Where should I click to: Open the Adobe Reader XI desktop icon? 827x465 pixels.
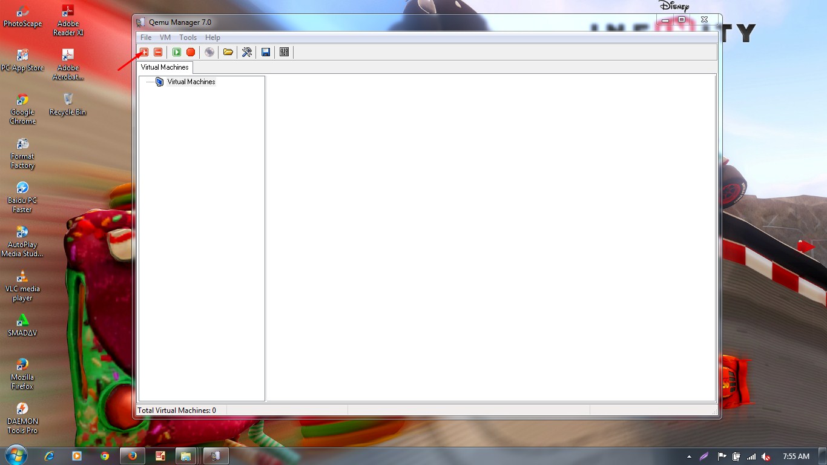pyautogui.click(x=68, y=20)
